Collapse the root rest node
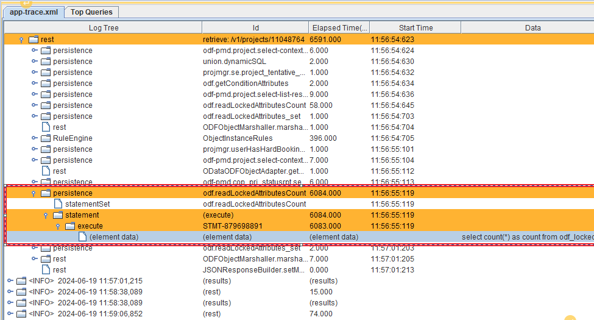Image resolution: width=594 pixels, height=320 pixels. pos(22,40)
